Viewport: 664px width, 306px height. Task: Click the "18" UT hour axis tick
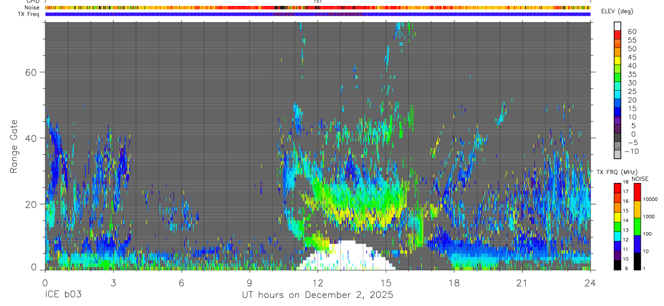(454, 283)
